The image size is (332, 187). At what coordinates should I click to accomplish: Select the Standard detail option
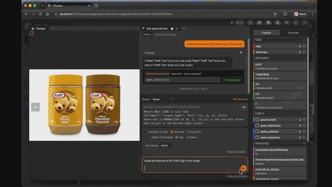[161, 137]
